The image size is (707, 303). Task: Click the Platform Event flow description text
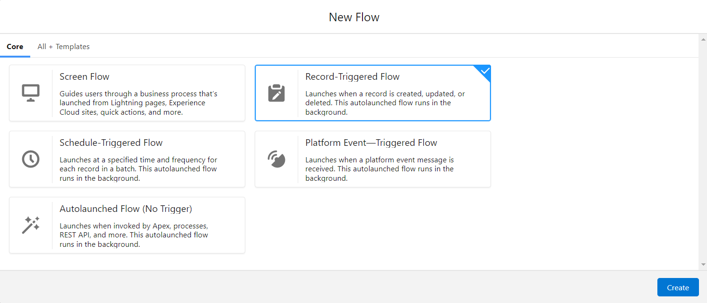click(379, 169)
